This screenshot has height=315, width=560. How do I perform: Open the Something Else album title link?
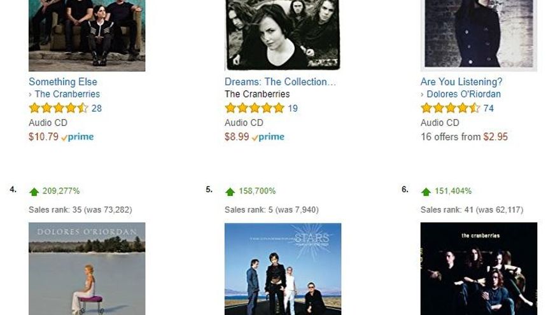pos(63,81)
